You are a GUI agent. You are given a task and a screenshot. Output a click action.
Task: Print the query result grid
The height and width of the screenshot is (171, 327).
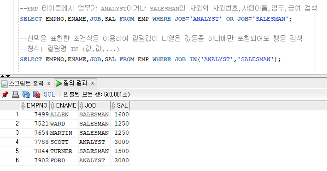point(15,95)
